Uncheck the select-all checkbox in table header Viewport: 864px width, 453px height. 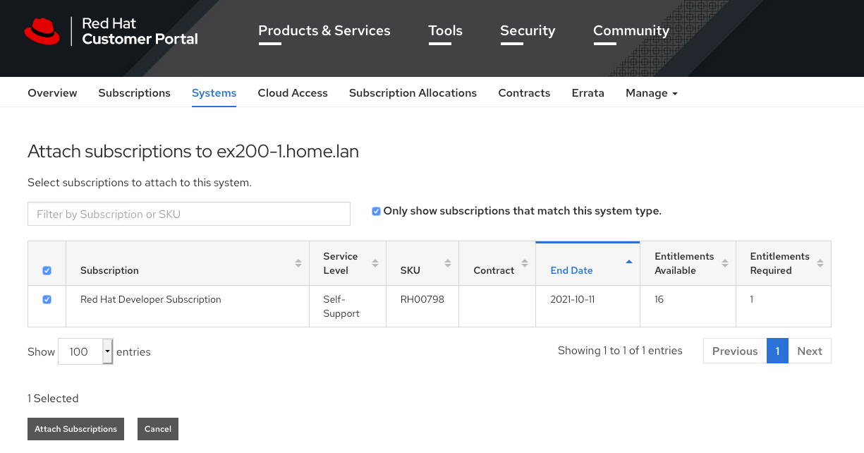click(47, 270)
